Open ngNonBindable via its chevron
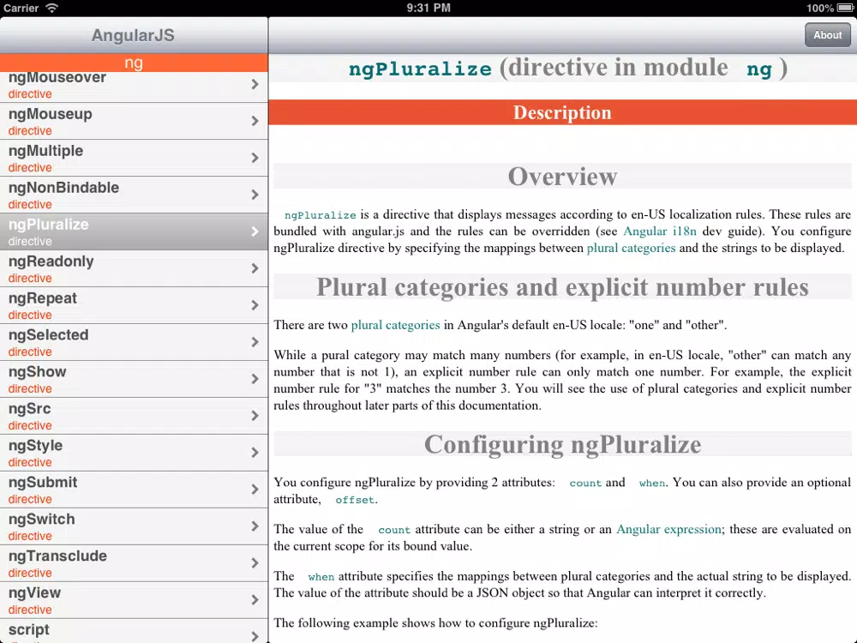The height and width of the screenshot is (643, 857). 255,195
